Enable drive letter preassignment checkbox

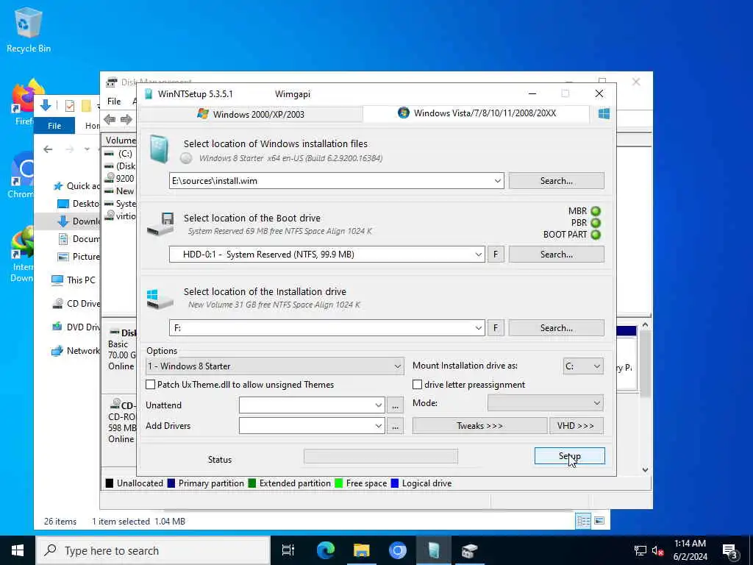(418, 384)
